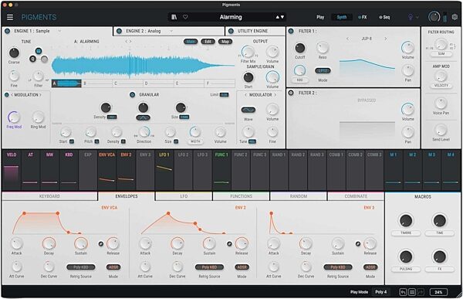Switch to the Synth view

point(342,17)
